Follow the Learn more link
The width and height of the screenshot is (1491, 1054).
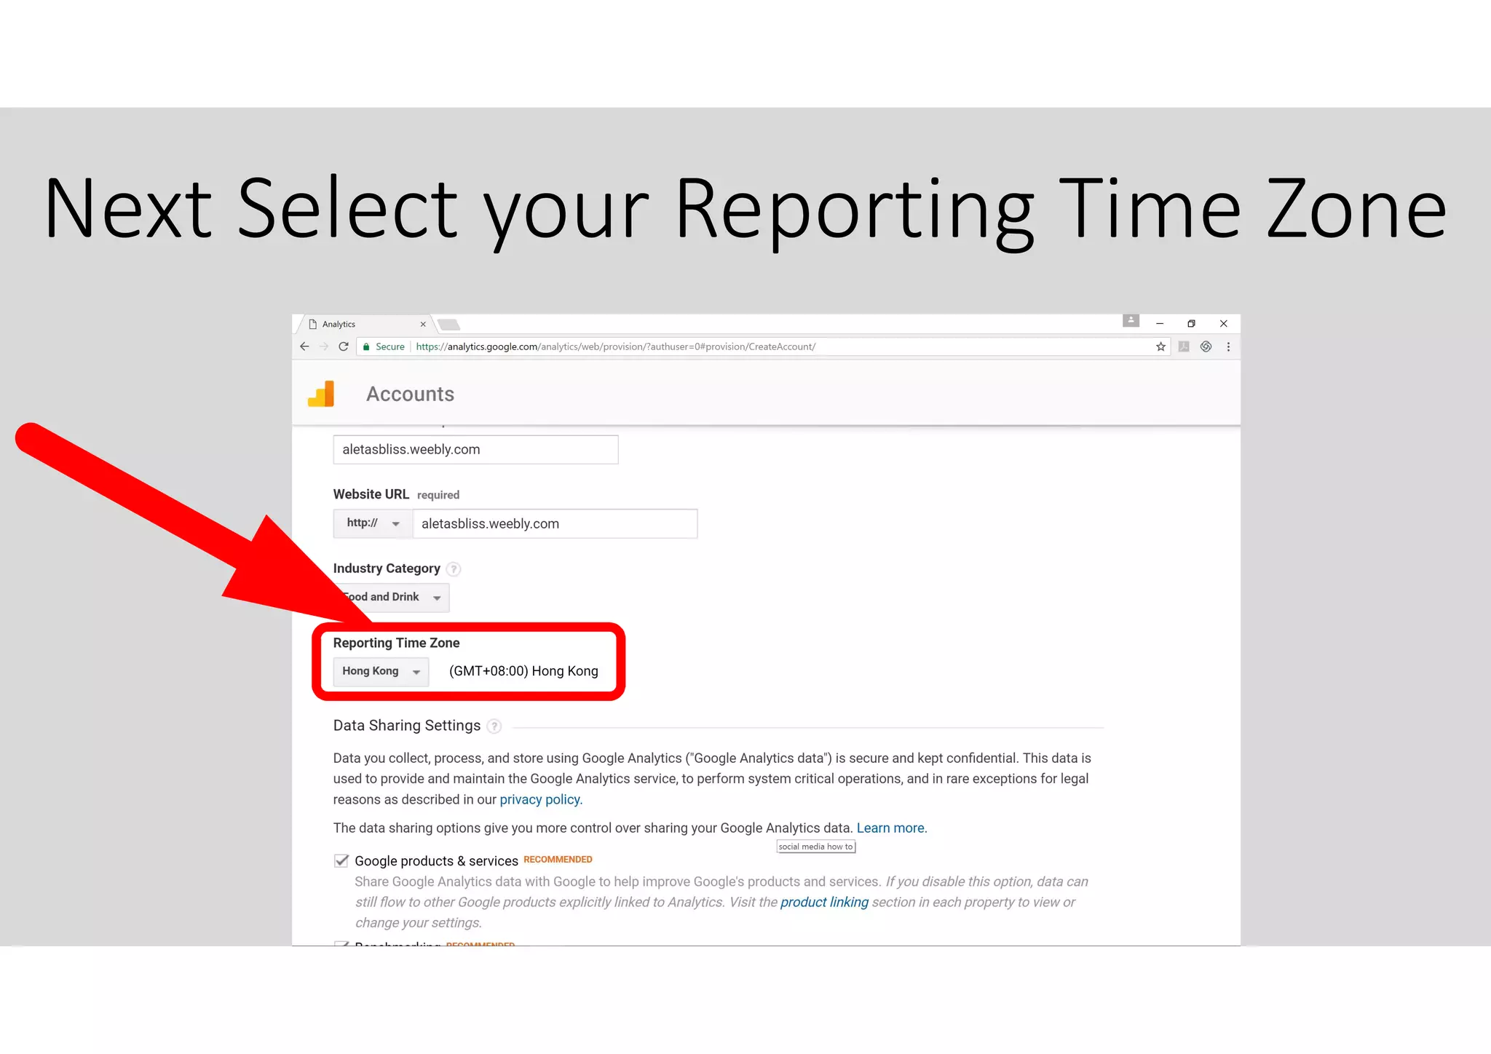pos(892,828)
